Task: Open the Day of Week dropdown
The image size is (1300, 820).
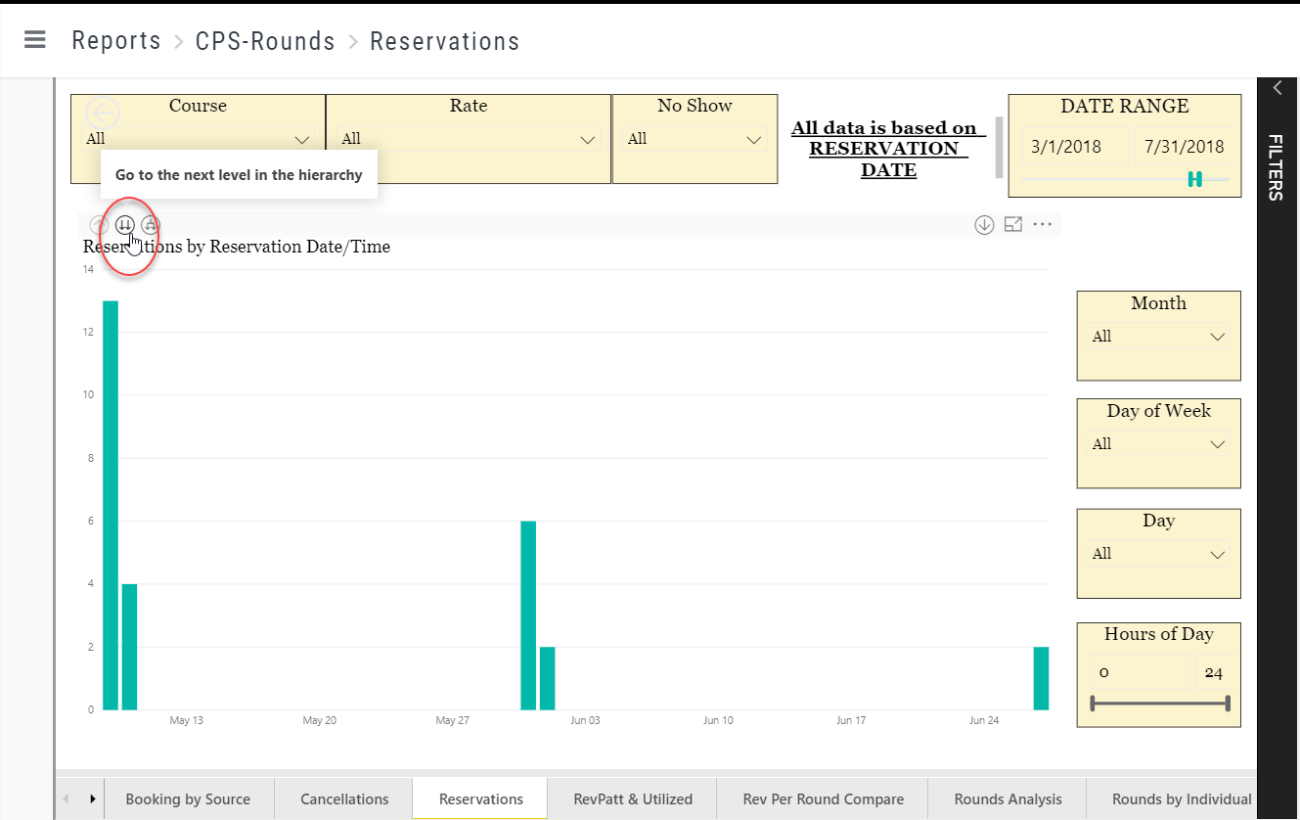Action: coord(1218,443)
